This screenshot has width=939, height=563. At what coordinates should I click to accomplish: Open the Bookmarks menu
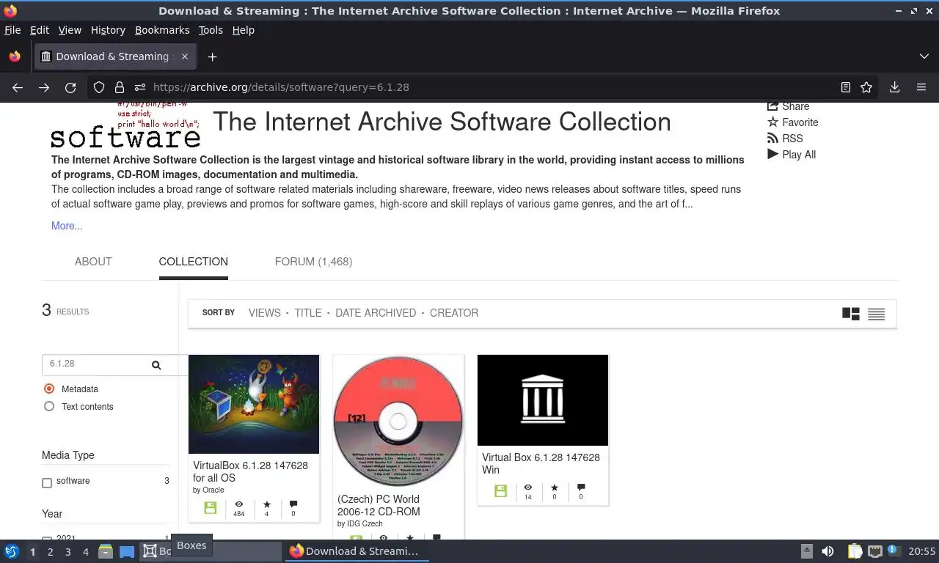click(x=162, y=30)
